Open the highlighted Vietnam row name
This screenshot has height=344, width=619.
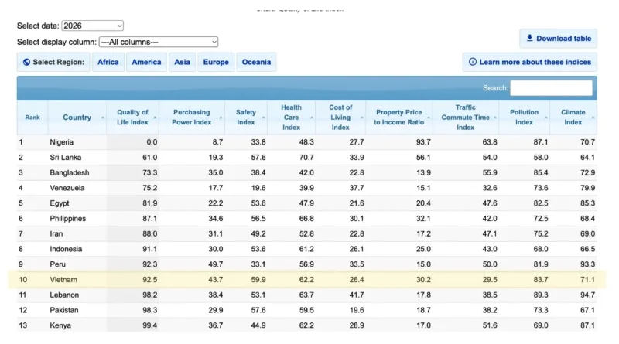tap(63, 280)
